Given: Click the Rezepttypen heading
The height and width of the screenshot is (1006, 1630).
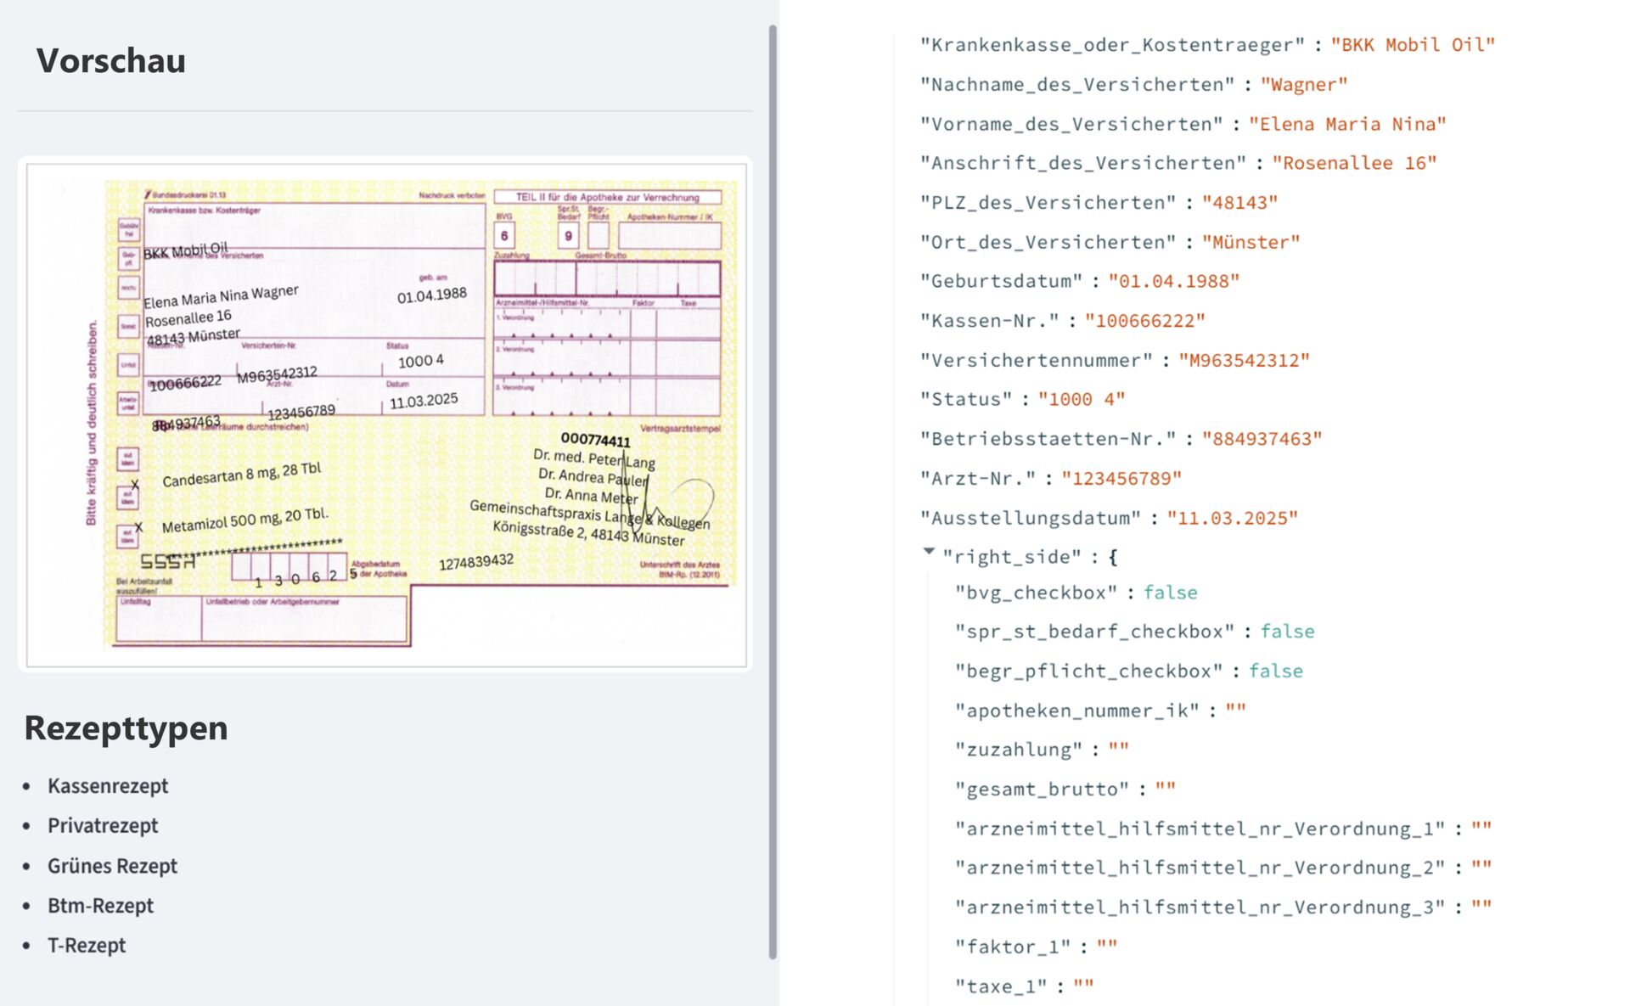Looking at the screenshot, I should [126, 728].
